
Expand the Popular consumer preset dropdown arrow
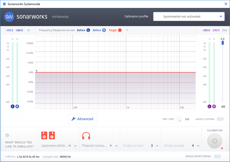tap(116, 146)
